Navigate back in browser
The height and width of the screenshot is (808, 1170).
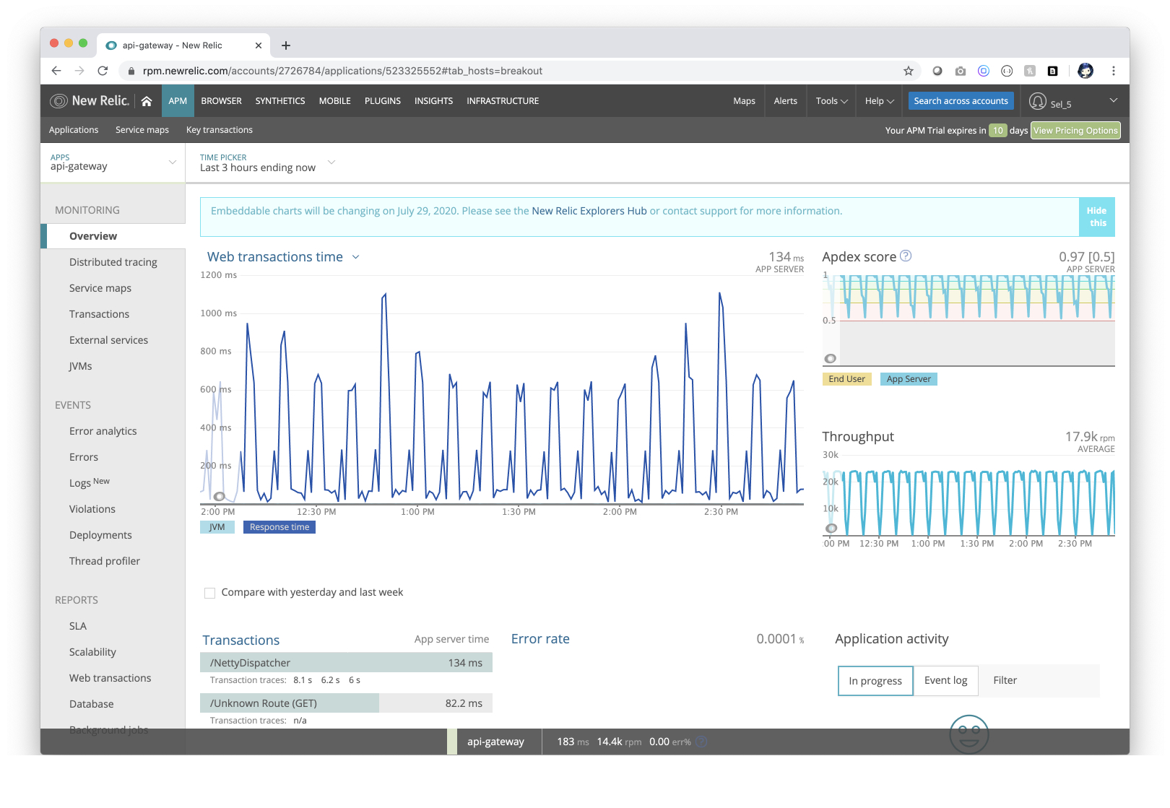[56, 71]
